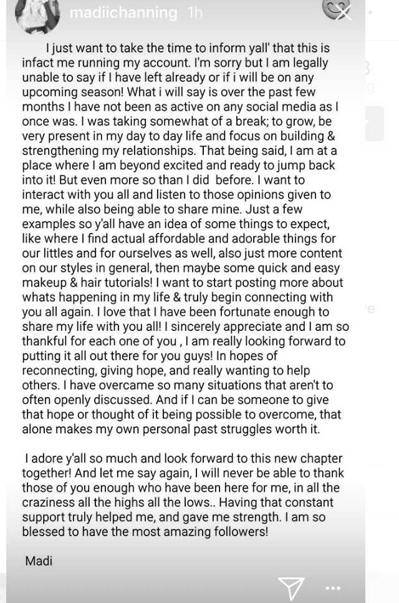399x603 pixels.
Task: Click the line starting 'blessed to have the most'
Action: (x=145, y=532)
